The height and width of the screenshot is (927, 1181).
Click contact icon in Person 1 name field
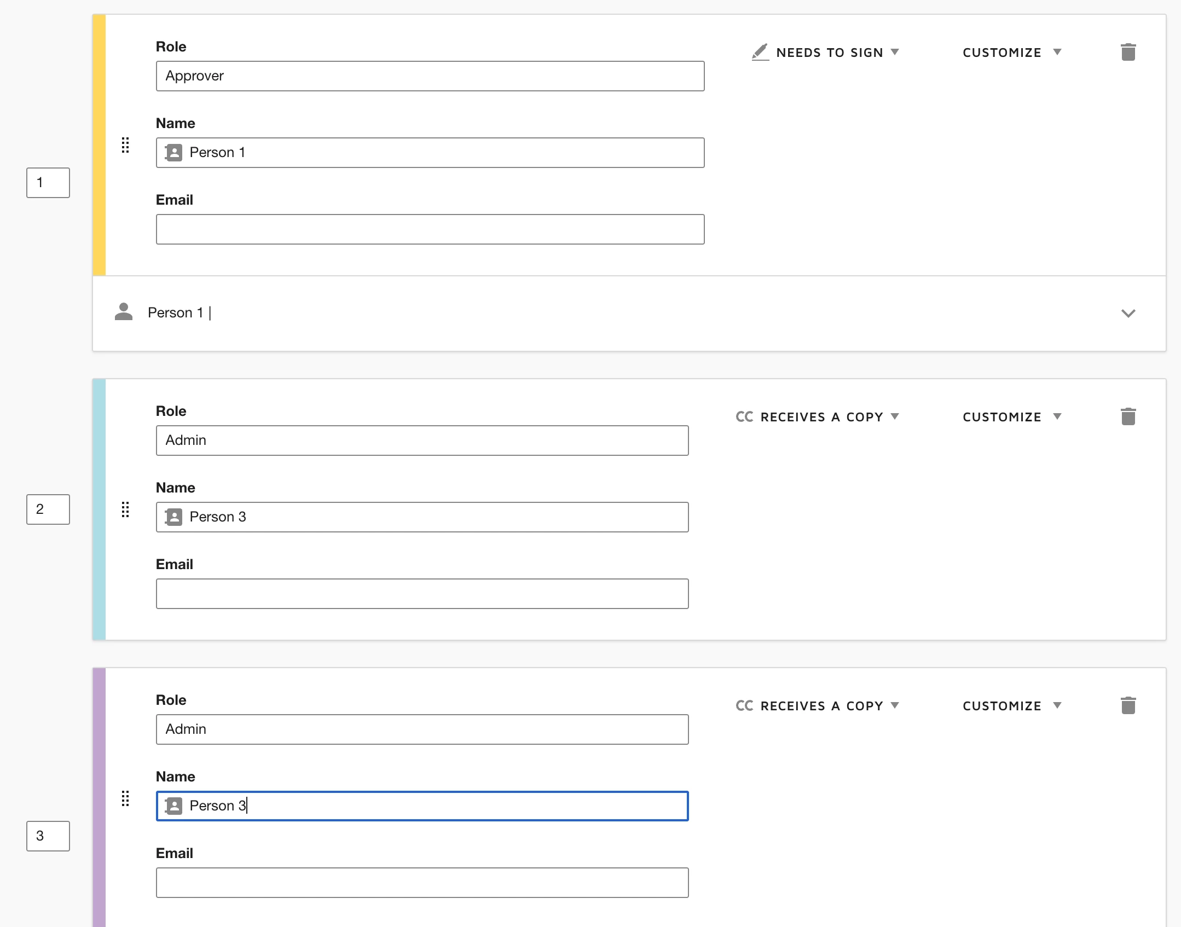pyautogui.click(x=174, y=153)
